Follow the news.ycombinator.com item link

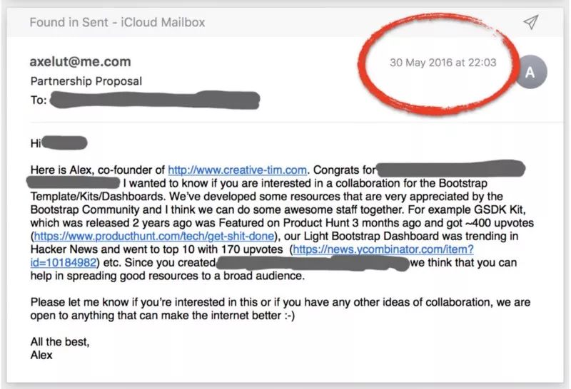coord(383,249)
